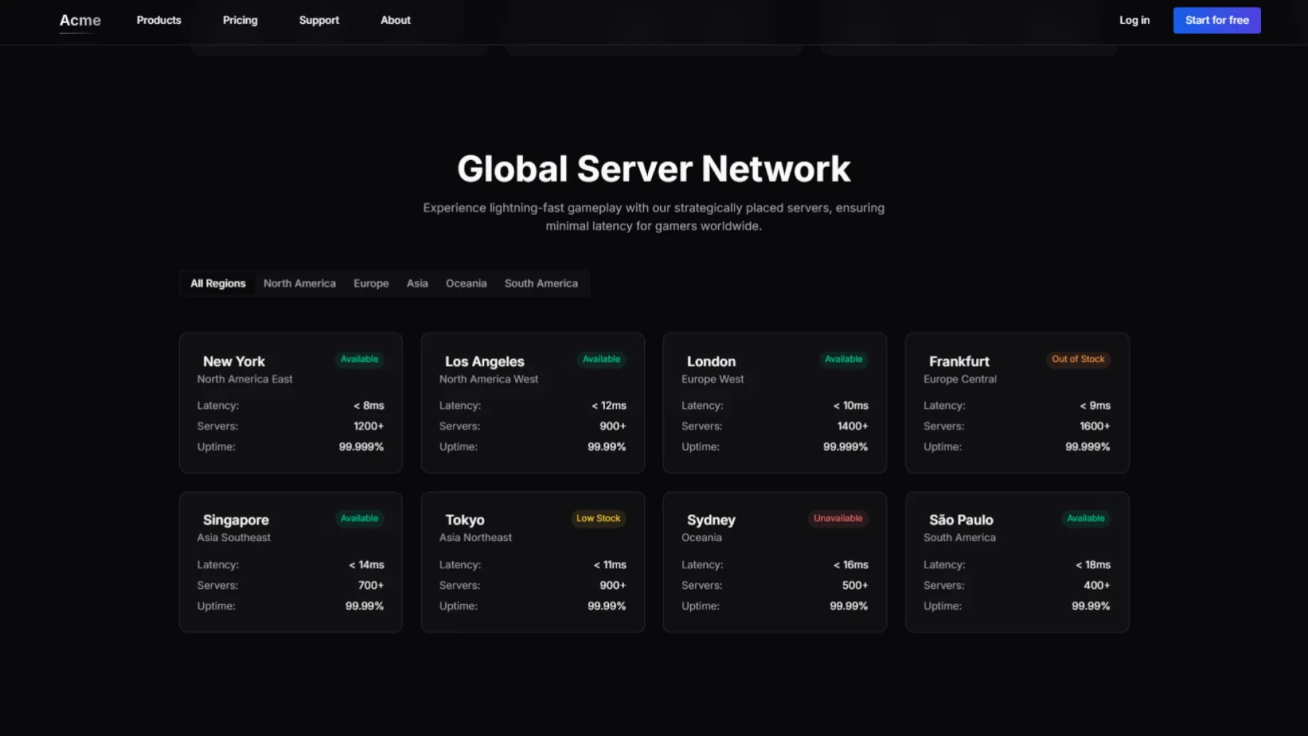Select the New York server card
The image size is (1308, 736).
click(x=291, y=402)
